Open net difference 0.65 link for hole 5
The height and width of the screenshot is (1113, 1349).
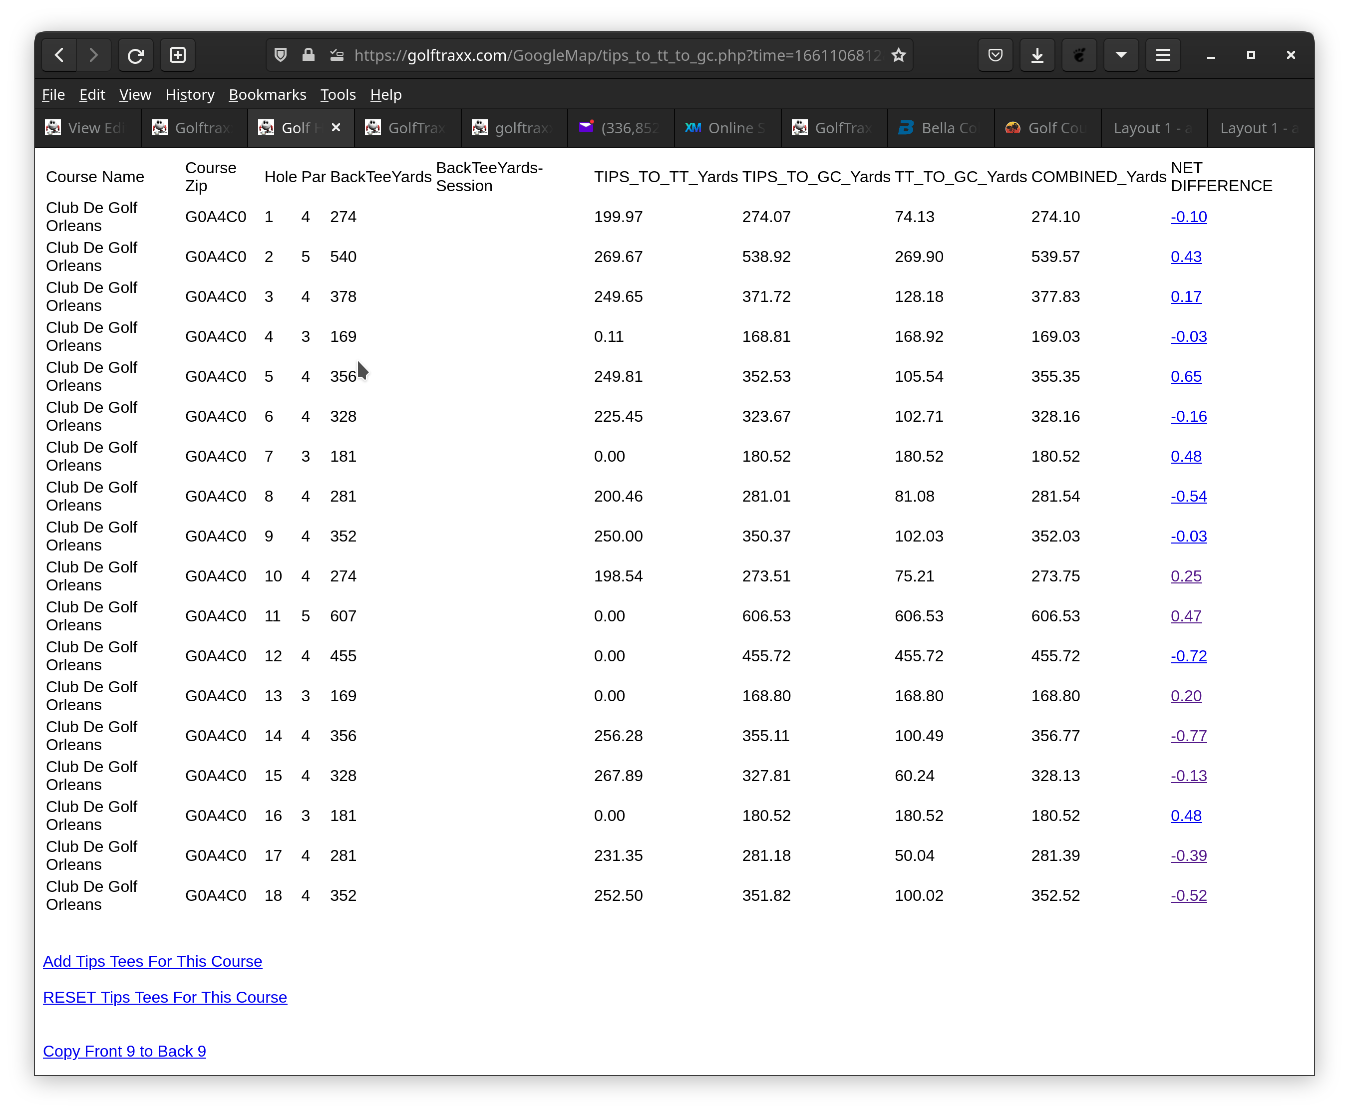(1186, 376)
